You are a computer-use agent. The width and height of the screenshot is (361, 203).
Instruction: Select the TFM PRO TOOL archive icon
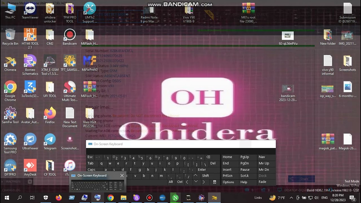pyautogui.click(x=70, y=14)
